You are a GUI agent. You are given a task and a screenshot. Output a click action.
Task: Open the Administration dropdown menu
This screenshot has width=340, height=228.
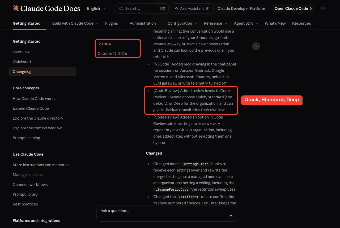click(x=145, y=23)
